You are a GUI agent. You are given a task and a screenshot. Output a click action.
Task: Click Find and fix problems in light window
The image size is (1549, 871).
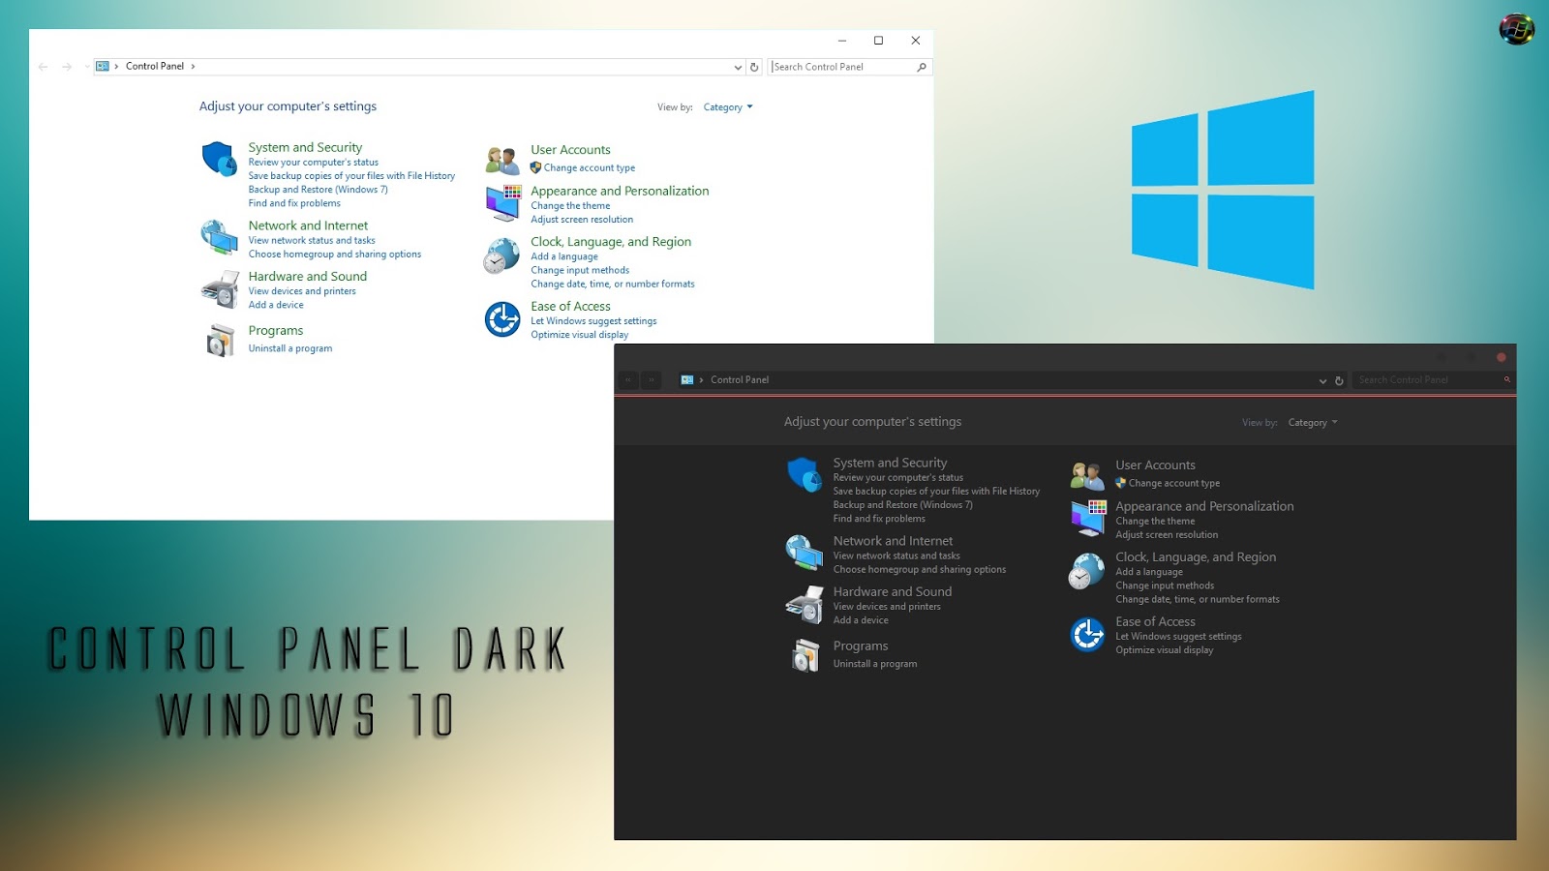(x=294, y=203)
